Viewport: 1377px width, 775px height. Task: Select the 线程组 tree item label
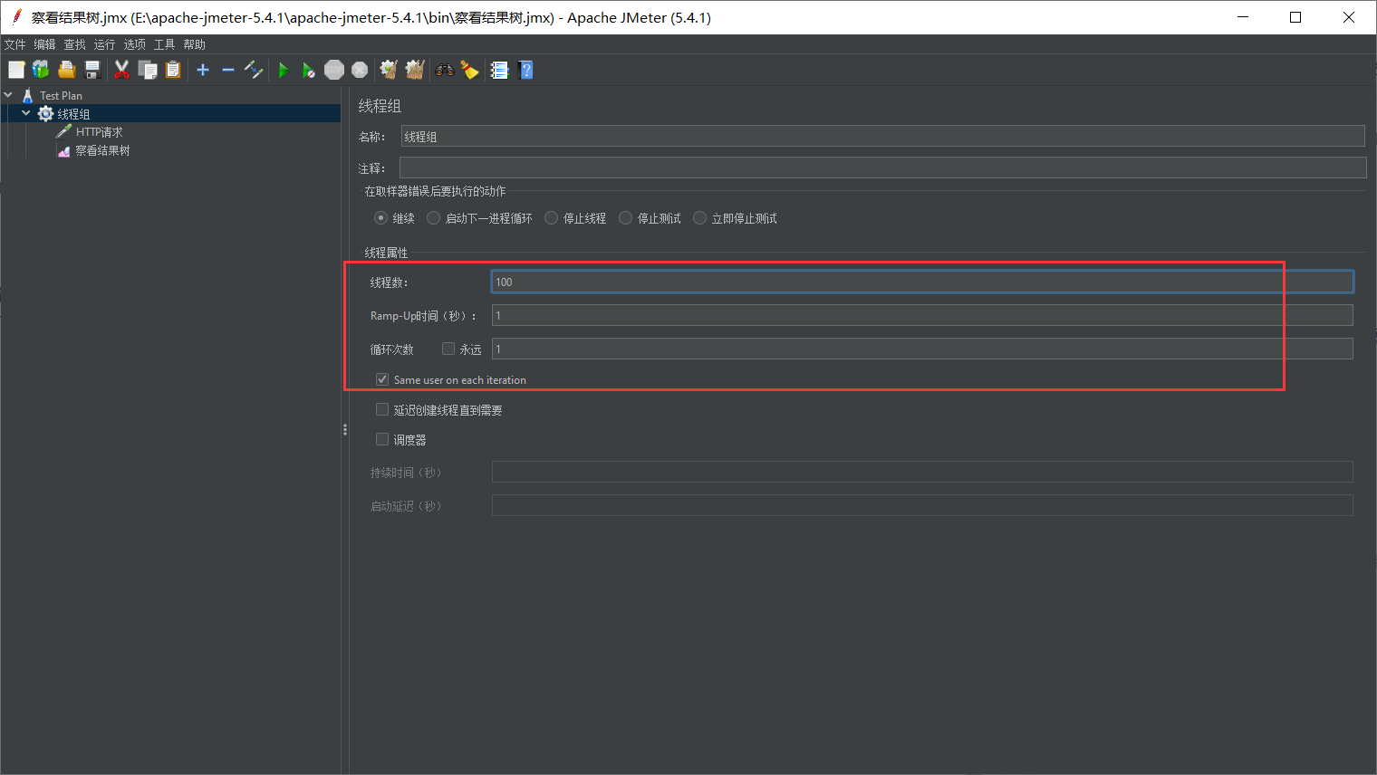73,114
